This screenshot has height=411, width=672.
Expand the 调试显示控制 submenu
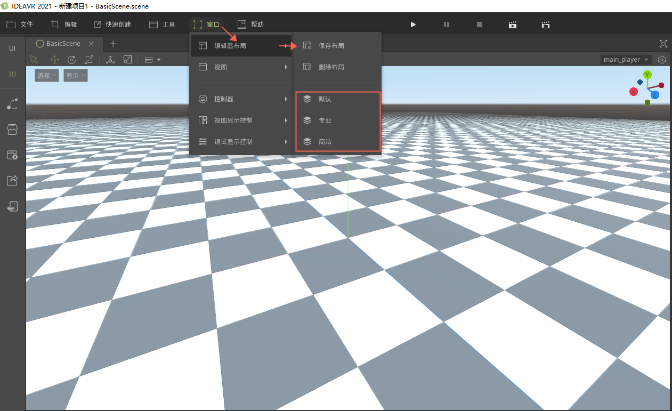pyautogui.click(x=241, y=142)
